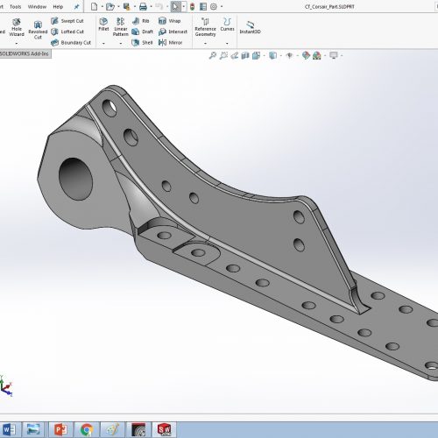Save the current part
Image resolution: width=438 pixels, height=438 pixels.
(126, 6)
